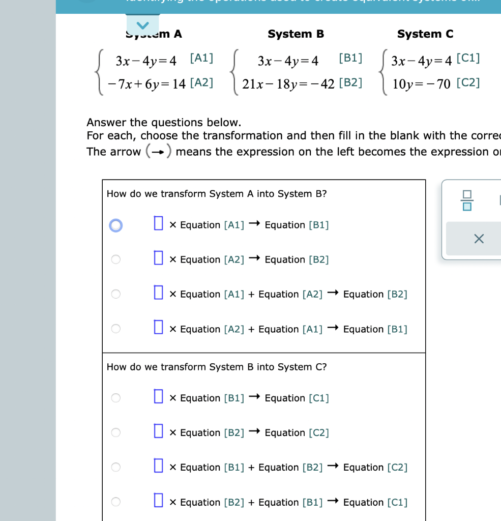Click the X icon to clear the entry
501x521 pixels.
coord(478,239)
